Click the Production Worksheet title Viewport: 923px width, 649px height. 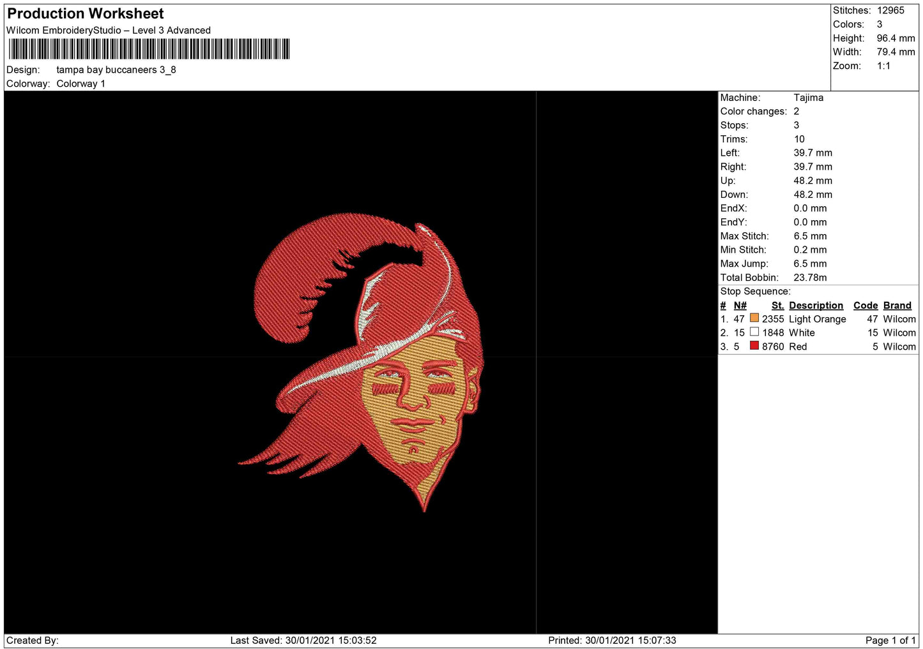[86, 13]
